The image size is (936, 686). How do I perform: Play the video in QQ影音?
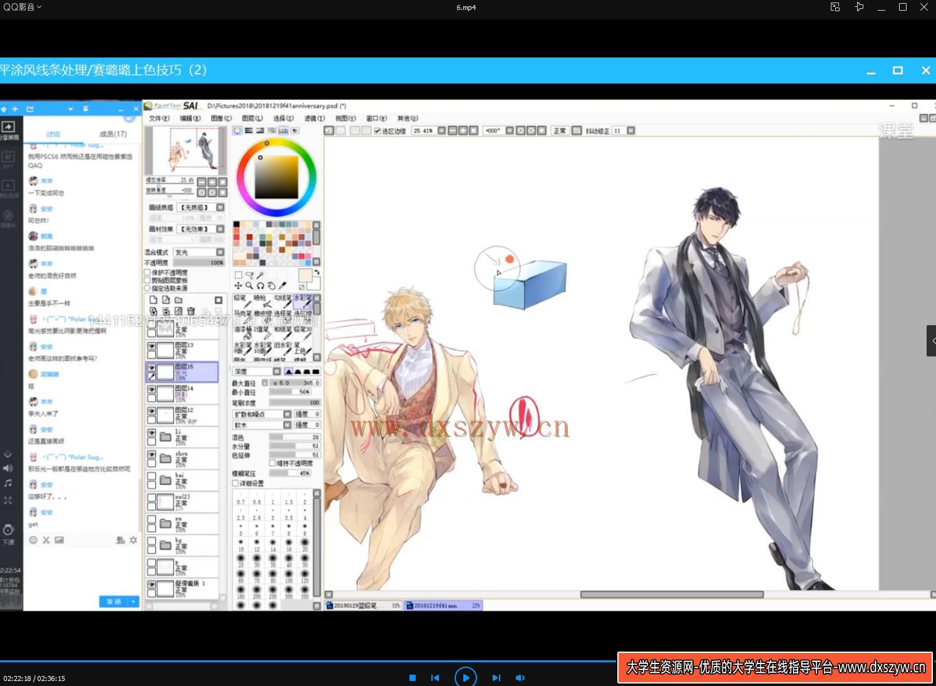coord(465,677)
